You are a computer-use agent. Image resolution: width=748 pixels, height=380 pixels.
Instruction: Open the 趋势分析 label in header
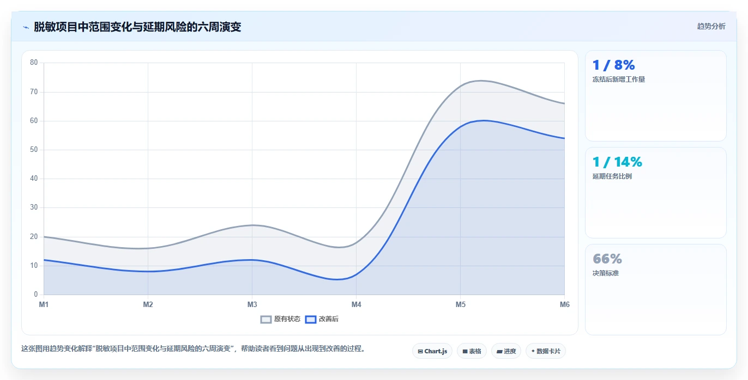coord(711,26)
